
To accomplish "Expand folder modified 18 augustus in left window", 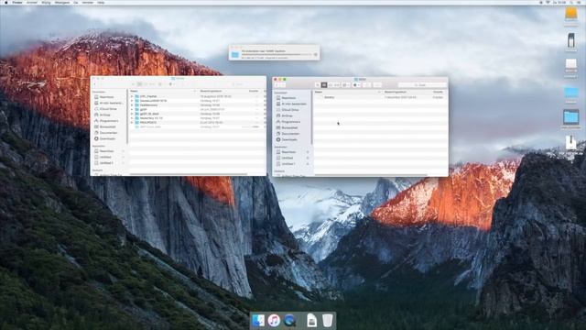I will 132,96.
